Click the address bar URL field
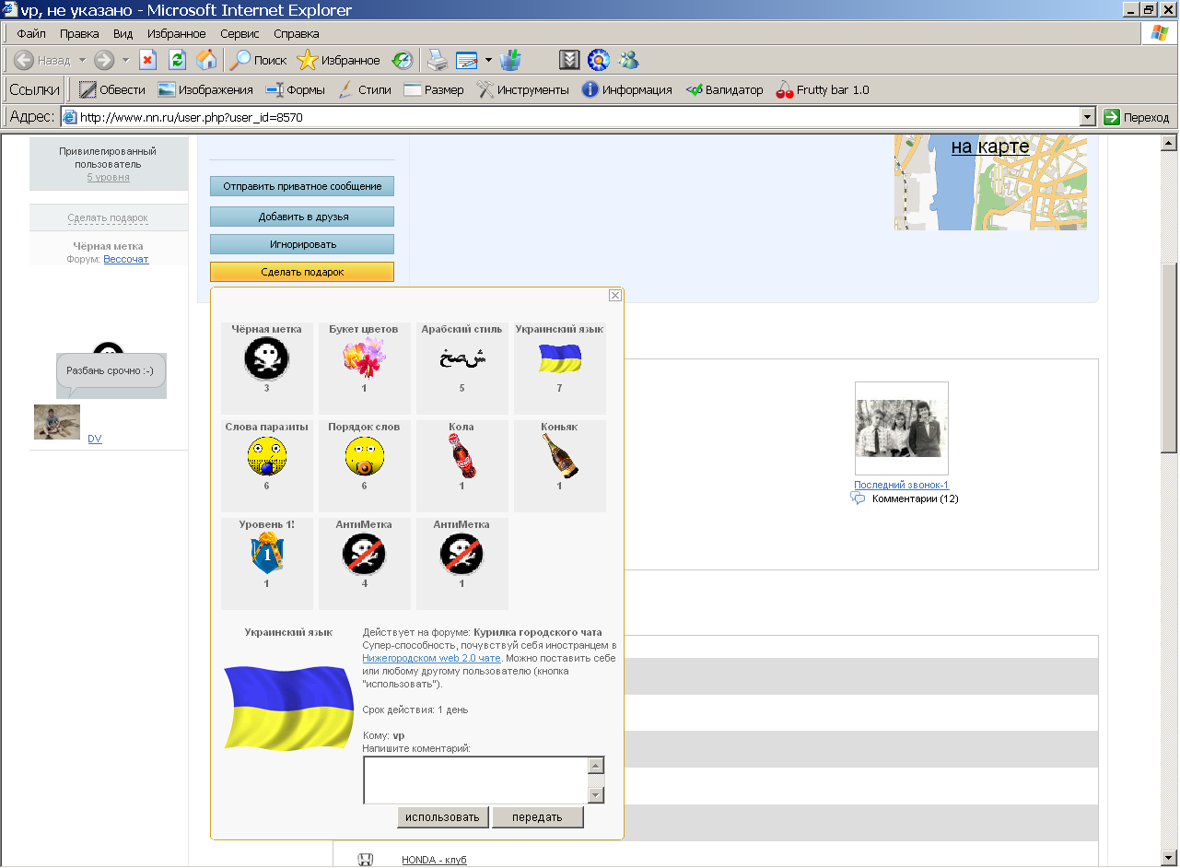This screenshot has height=868, width=1180. pos(570,117)
